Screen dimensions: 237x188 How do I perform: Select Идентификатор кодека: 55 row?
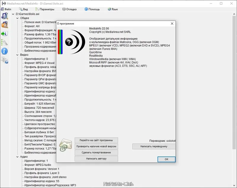pyautogui.click(x=42, y=181)
